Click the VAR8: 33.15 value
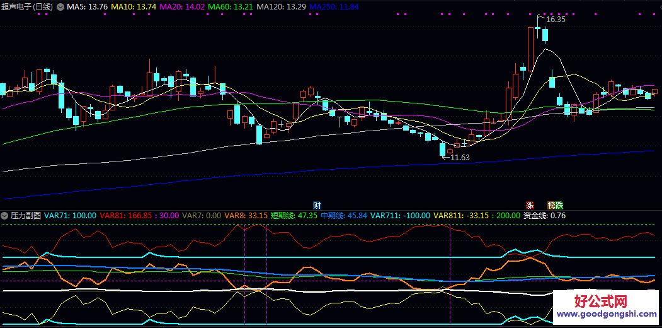Image resolution: width=662 pixels, height=328 pixels. (x=246, y=216)
